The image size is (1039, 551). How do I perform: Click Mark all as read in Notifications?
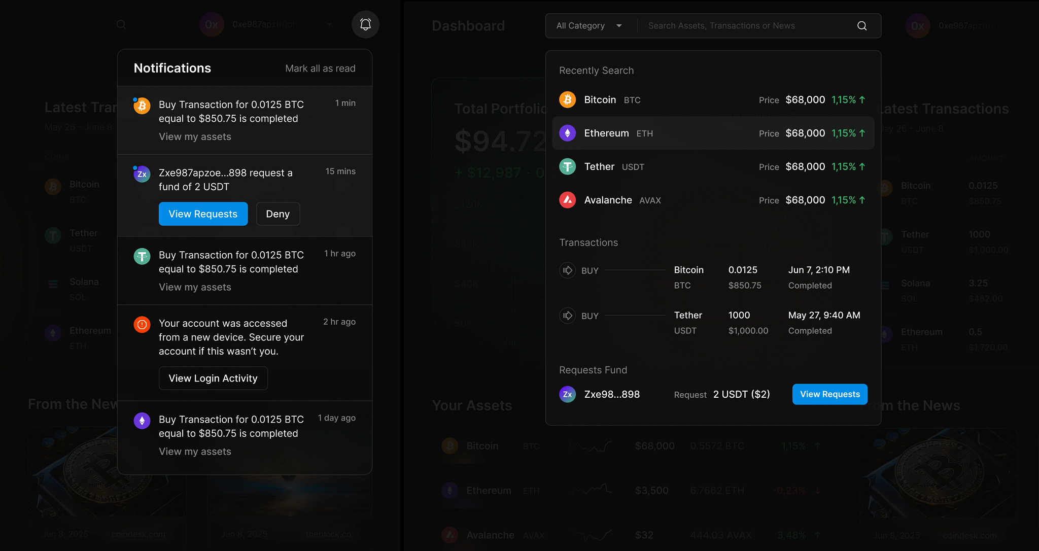pyautogui.click(x=321, y=68)
